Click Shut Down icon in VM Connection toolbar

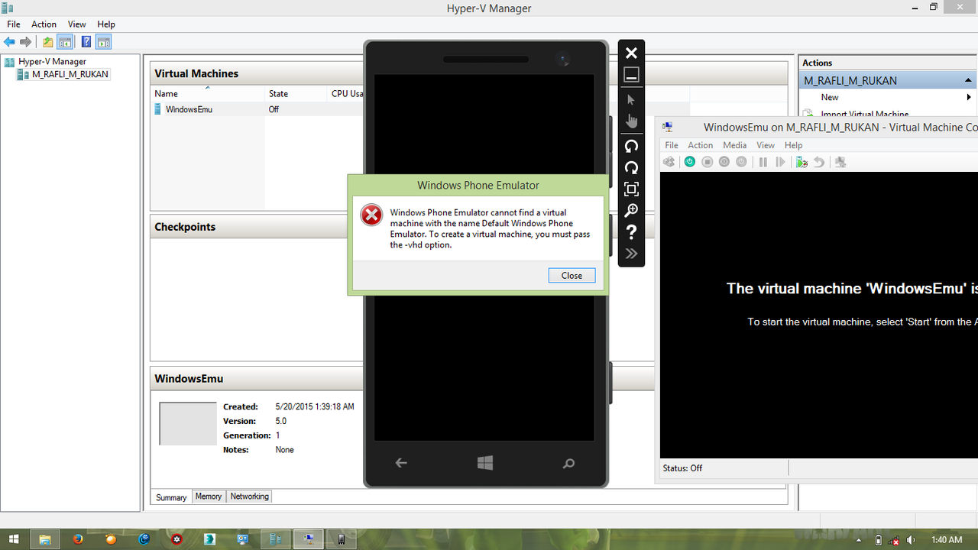(x=724, y=162)
